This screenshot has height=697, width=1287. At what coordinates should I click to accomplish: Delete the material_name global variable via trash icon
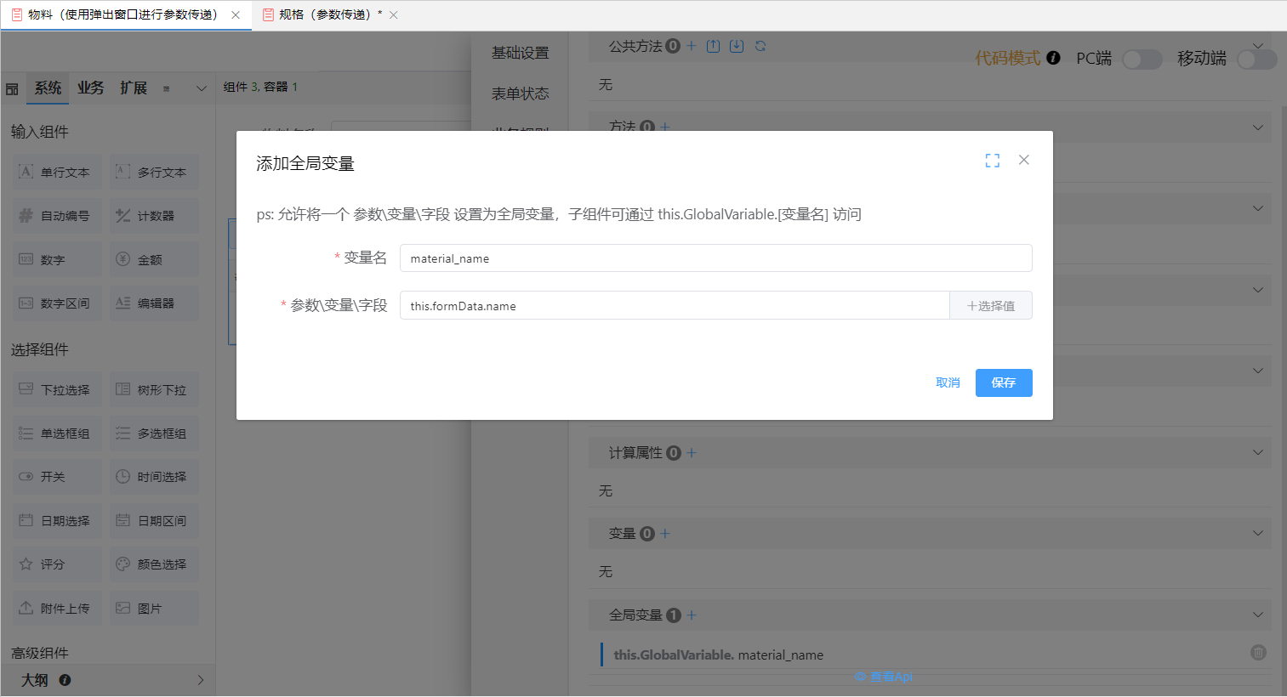[x=1258, y=652]
